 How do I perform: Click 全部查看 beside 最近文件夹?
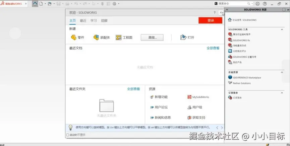133,89
